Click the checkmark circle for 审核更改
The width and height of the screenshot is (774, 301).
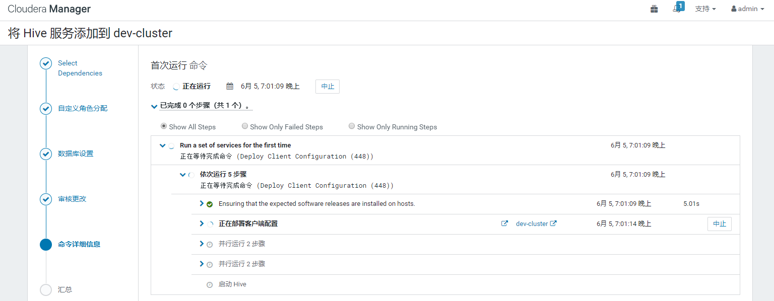(x=46, y=199)
